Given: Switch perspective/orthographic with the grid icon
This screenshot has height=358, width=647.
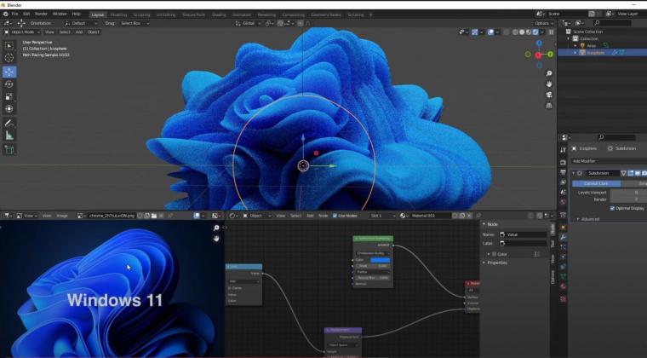Looking at the screenshot, I should pyautogui.click(x=549, y=106).
